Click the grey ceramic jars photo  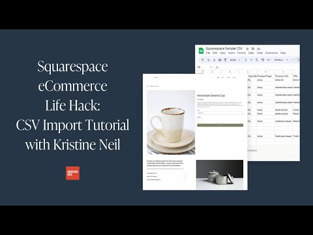pyautogui.click(x=220, y=175)
